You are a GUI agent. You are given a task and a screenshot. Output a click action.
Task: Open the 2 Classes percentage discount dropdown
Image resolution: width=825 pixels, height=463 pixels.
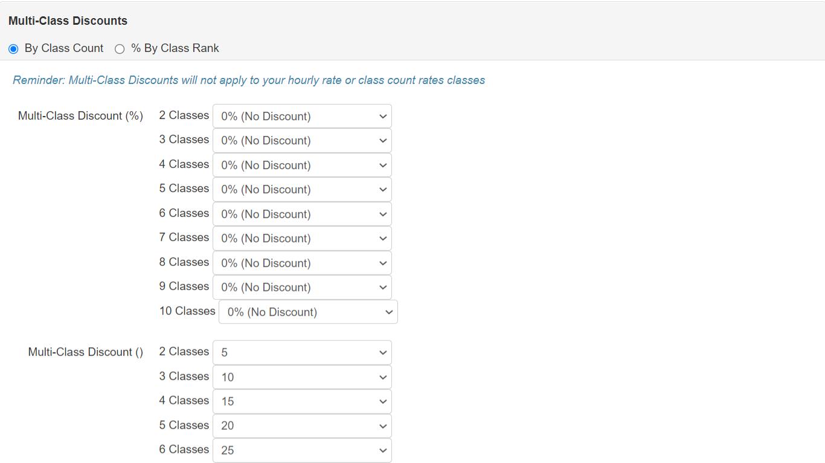(302, 116)
